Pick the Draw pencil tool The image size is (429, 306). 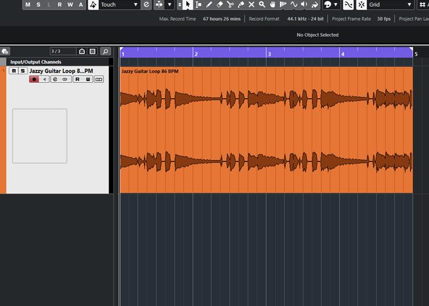209,5
